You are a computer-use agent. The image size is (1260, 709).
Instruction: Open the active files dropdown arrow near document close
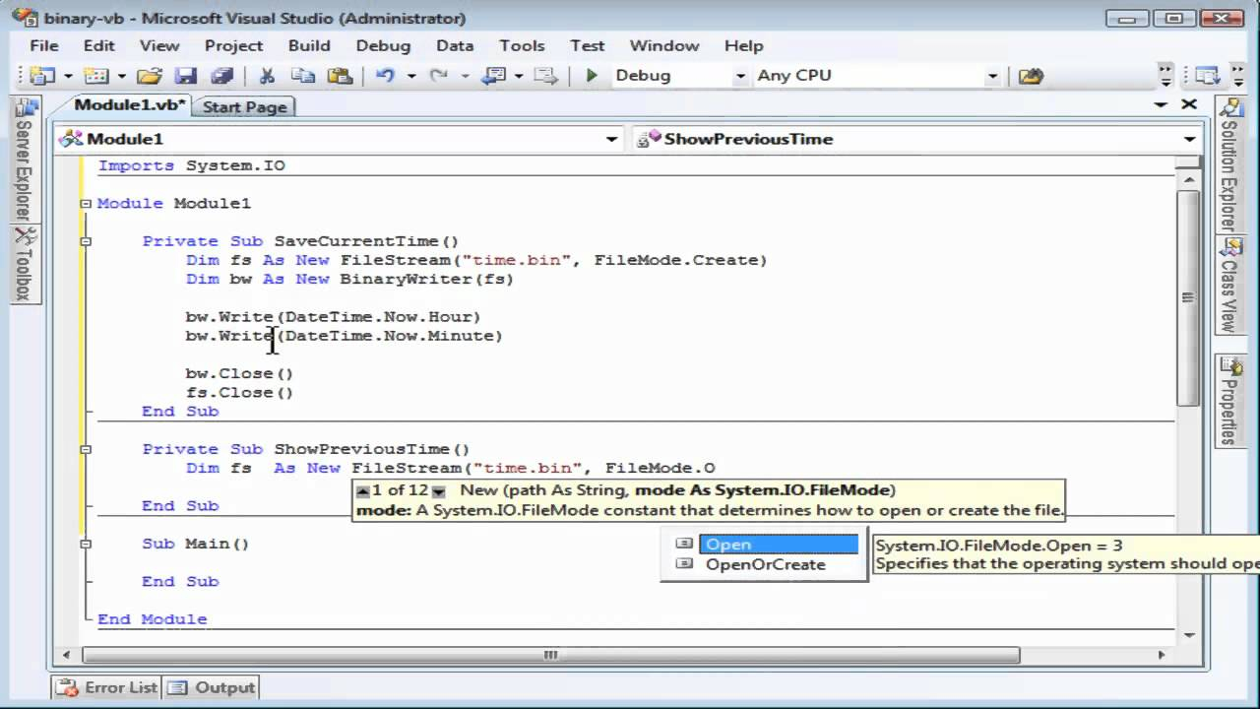click(x=1162, y=105)
